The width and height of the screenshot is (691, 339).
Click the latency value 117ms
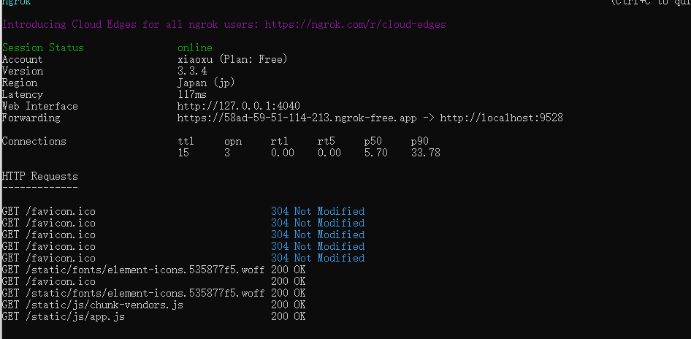(x=191, y=94)
